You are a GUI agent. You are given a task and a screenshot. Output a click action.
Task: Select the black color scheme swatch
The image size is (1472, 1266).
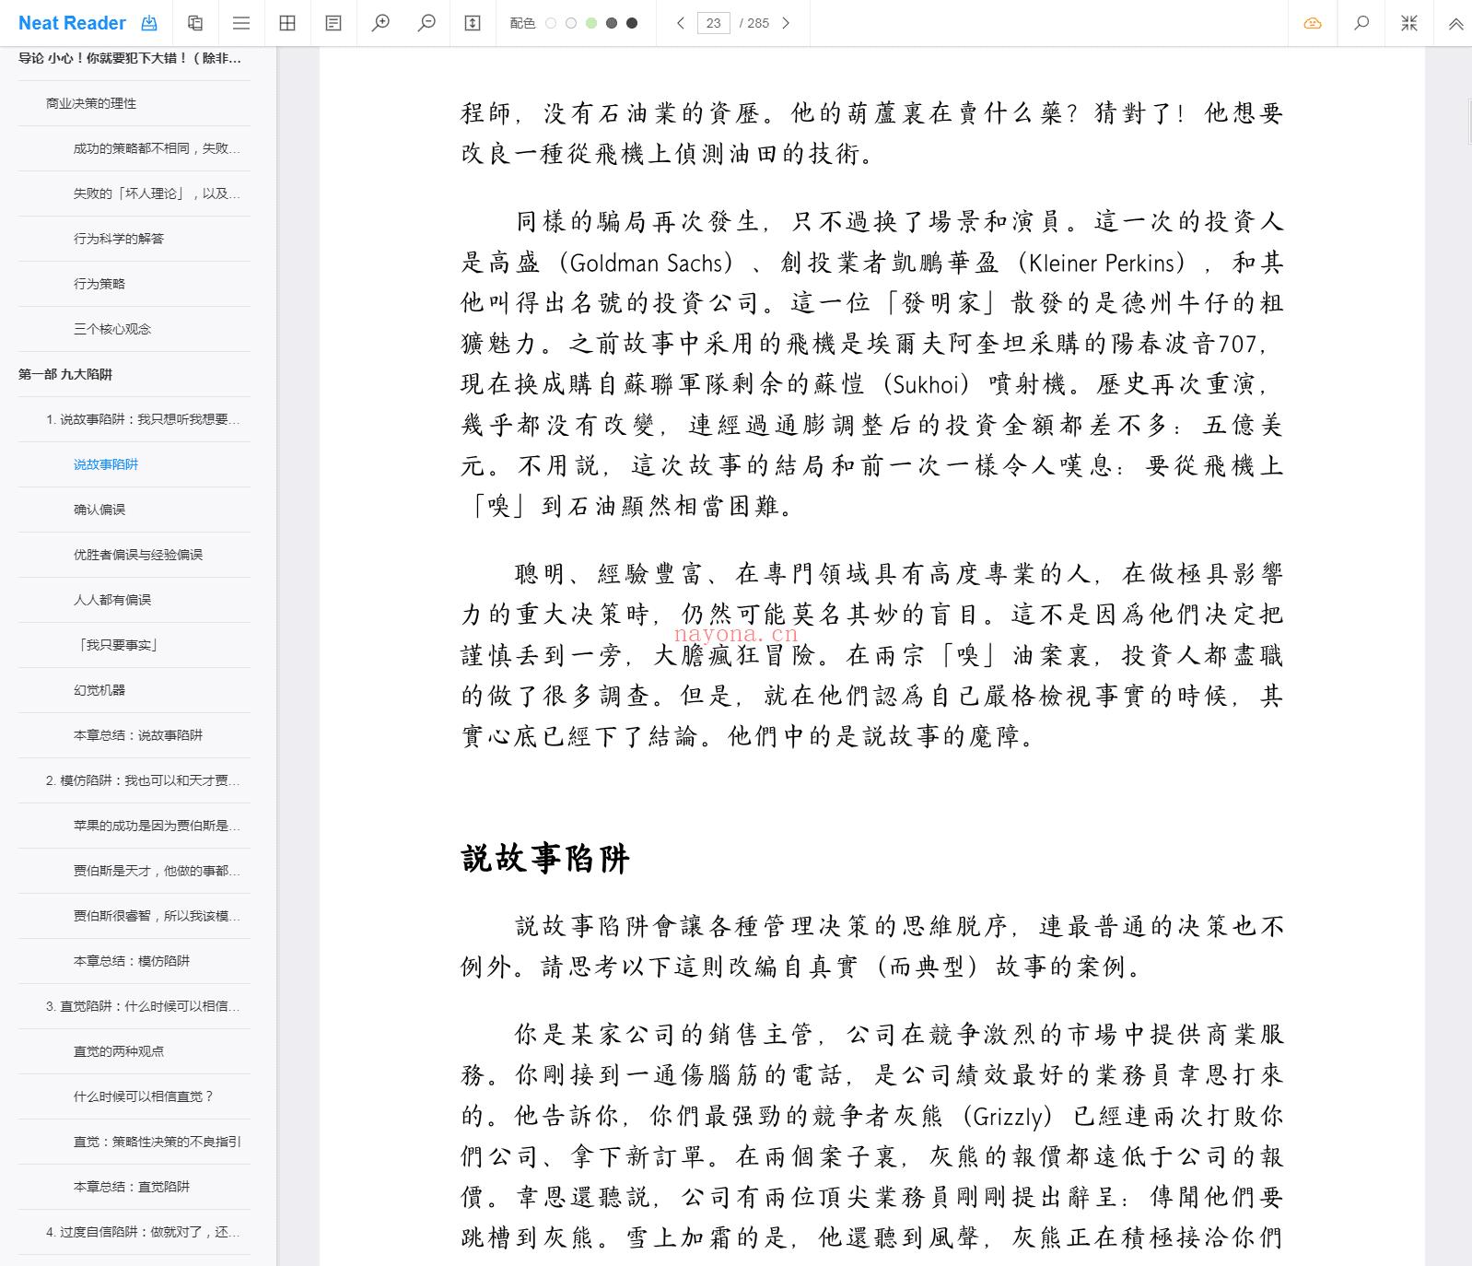[632, 23]
